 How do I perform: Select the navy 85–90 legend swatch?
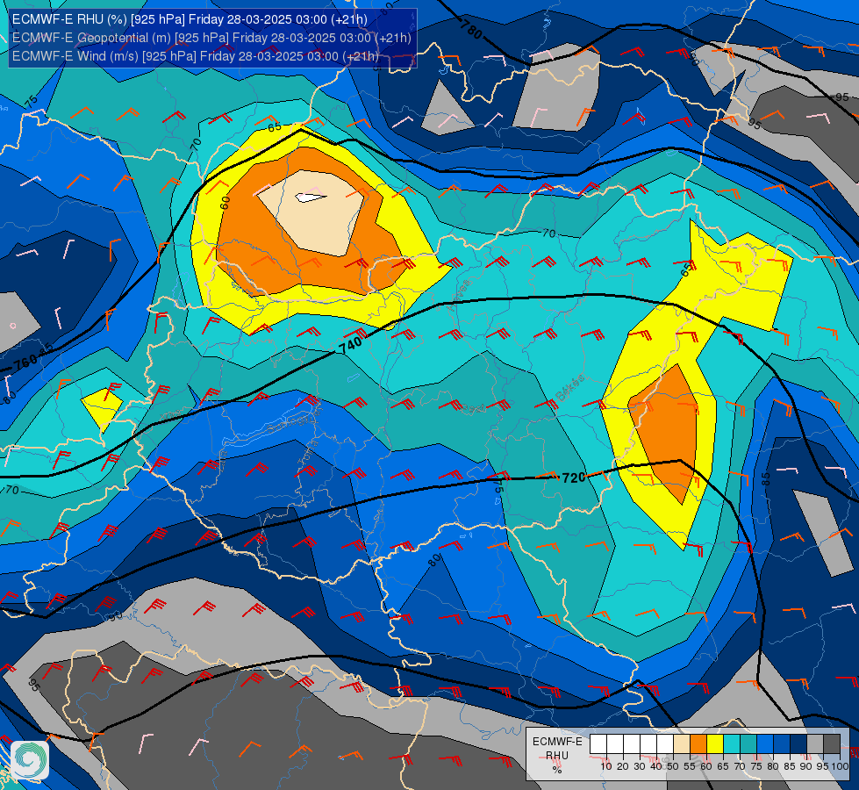(798, 744)
